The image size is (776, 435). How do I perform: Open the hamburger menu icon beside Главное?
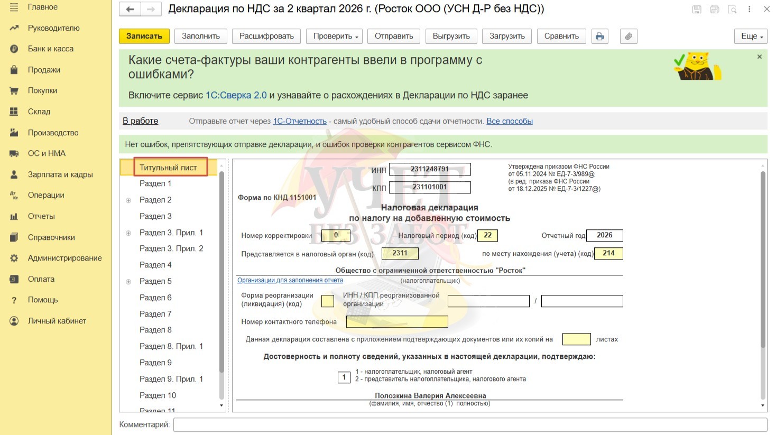pos(14,7)
